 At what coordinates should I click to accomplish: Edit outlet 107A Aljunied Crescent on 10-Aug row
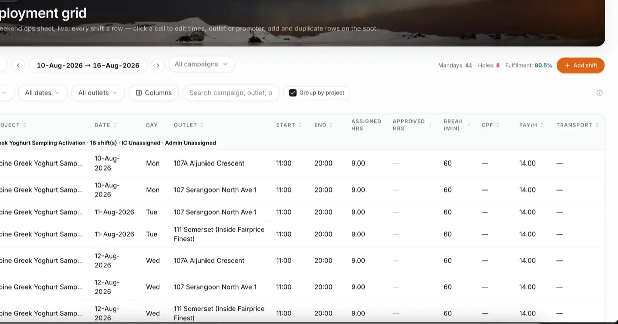click(209, 164)
